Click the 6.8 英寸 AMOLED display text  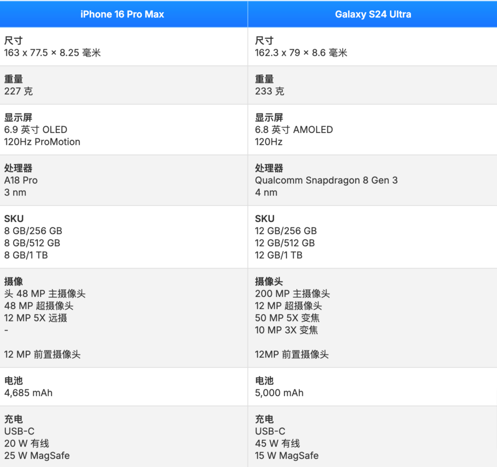[x=294, y=129]
